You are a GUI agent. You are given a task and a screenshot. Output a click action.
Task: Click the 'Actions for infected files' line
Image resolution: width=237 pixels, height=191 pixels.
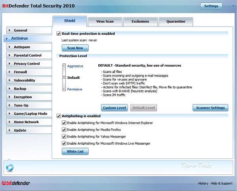(x=147, y=87)
